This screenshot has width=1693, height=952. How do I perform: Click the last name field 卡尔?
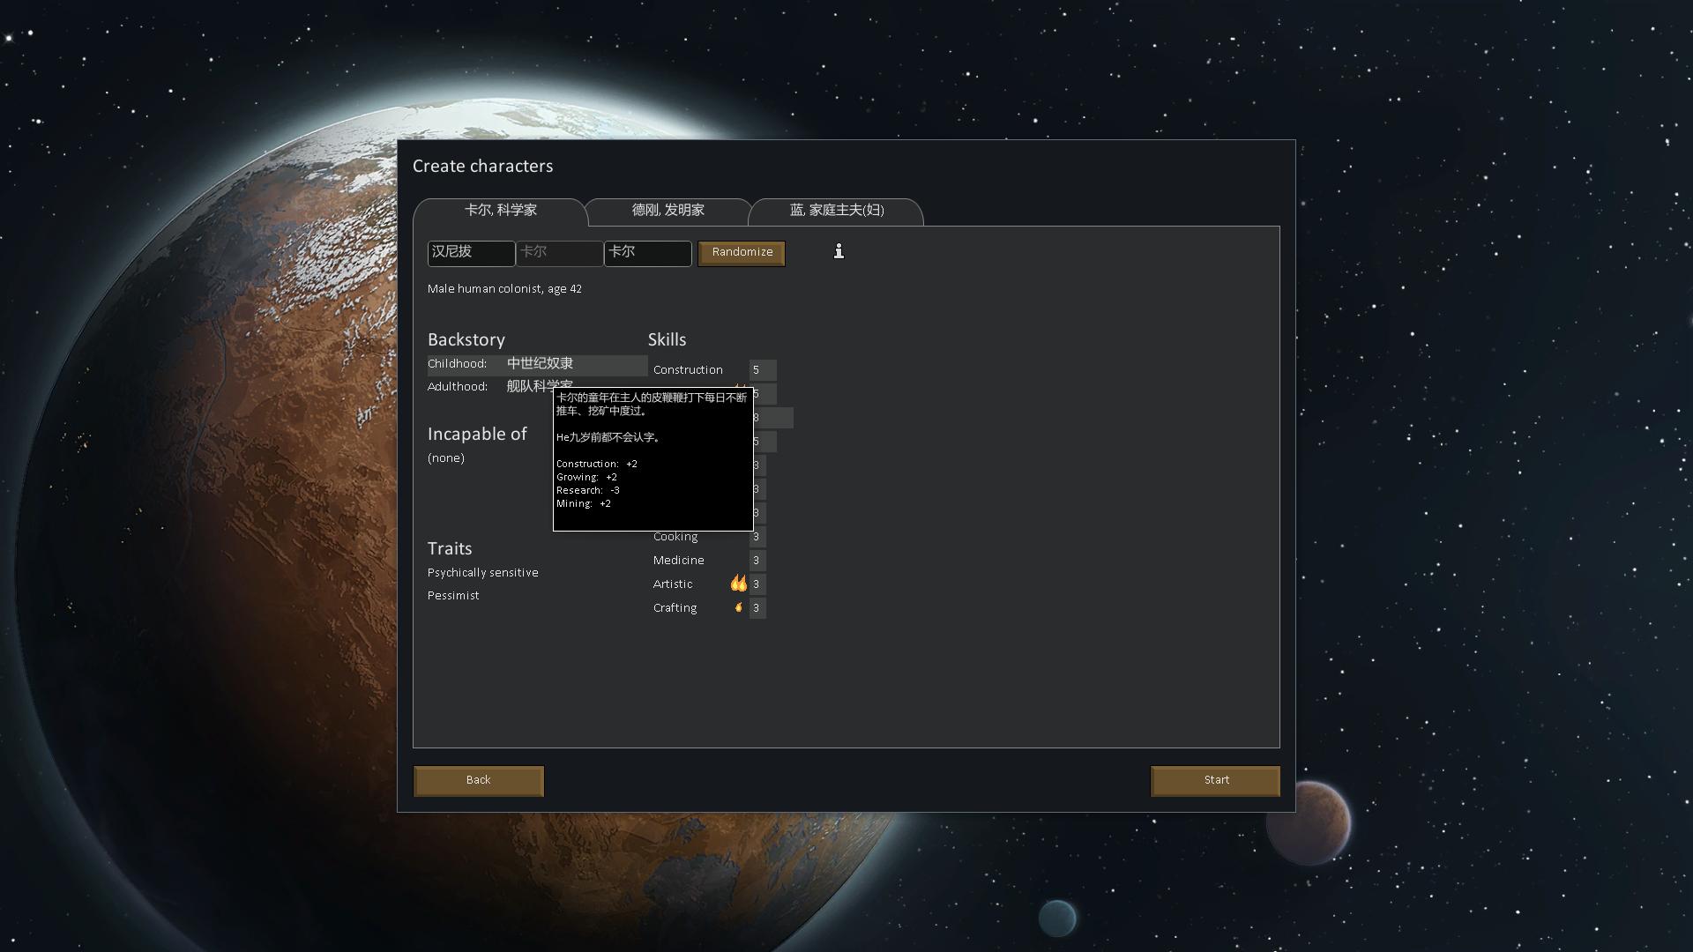point(648,253)
